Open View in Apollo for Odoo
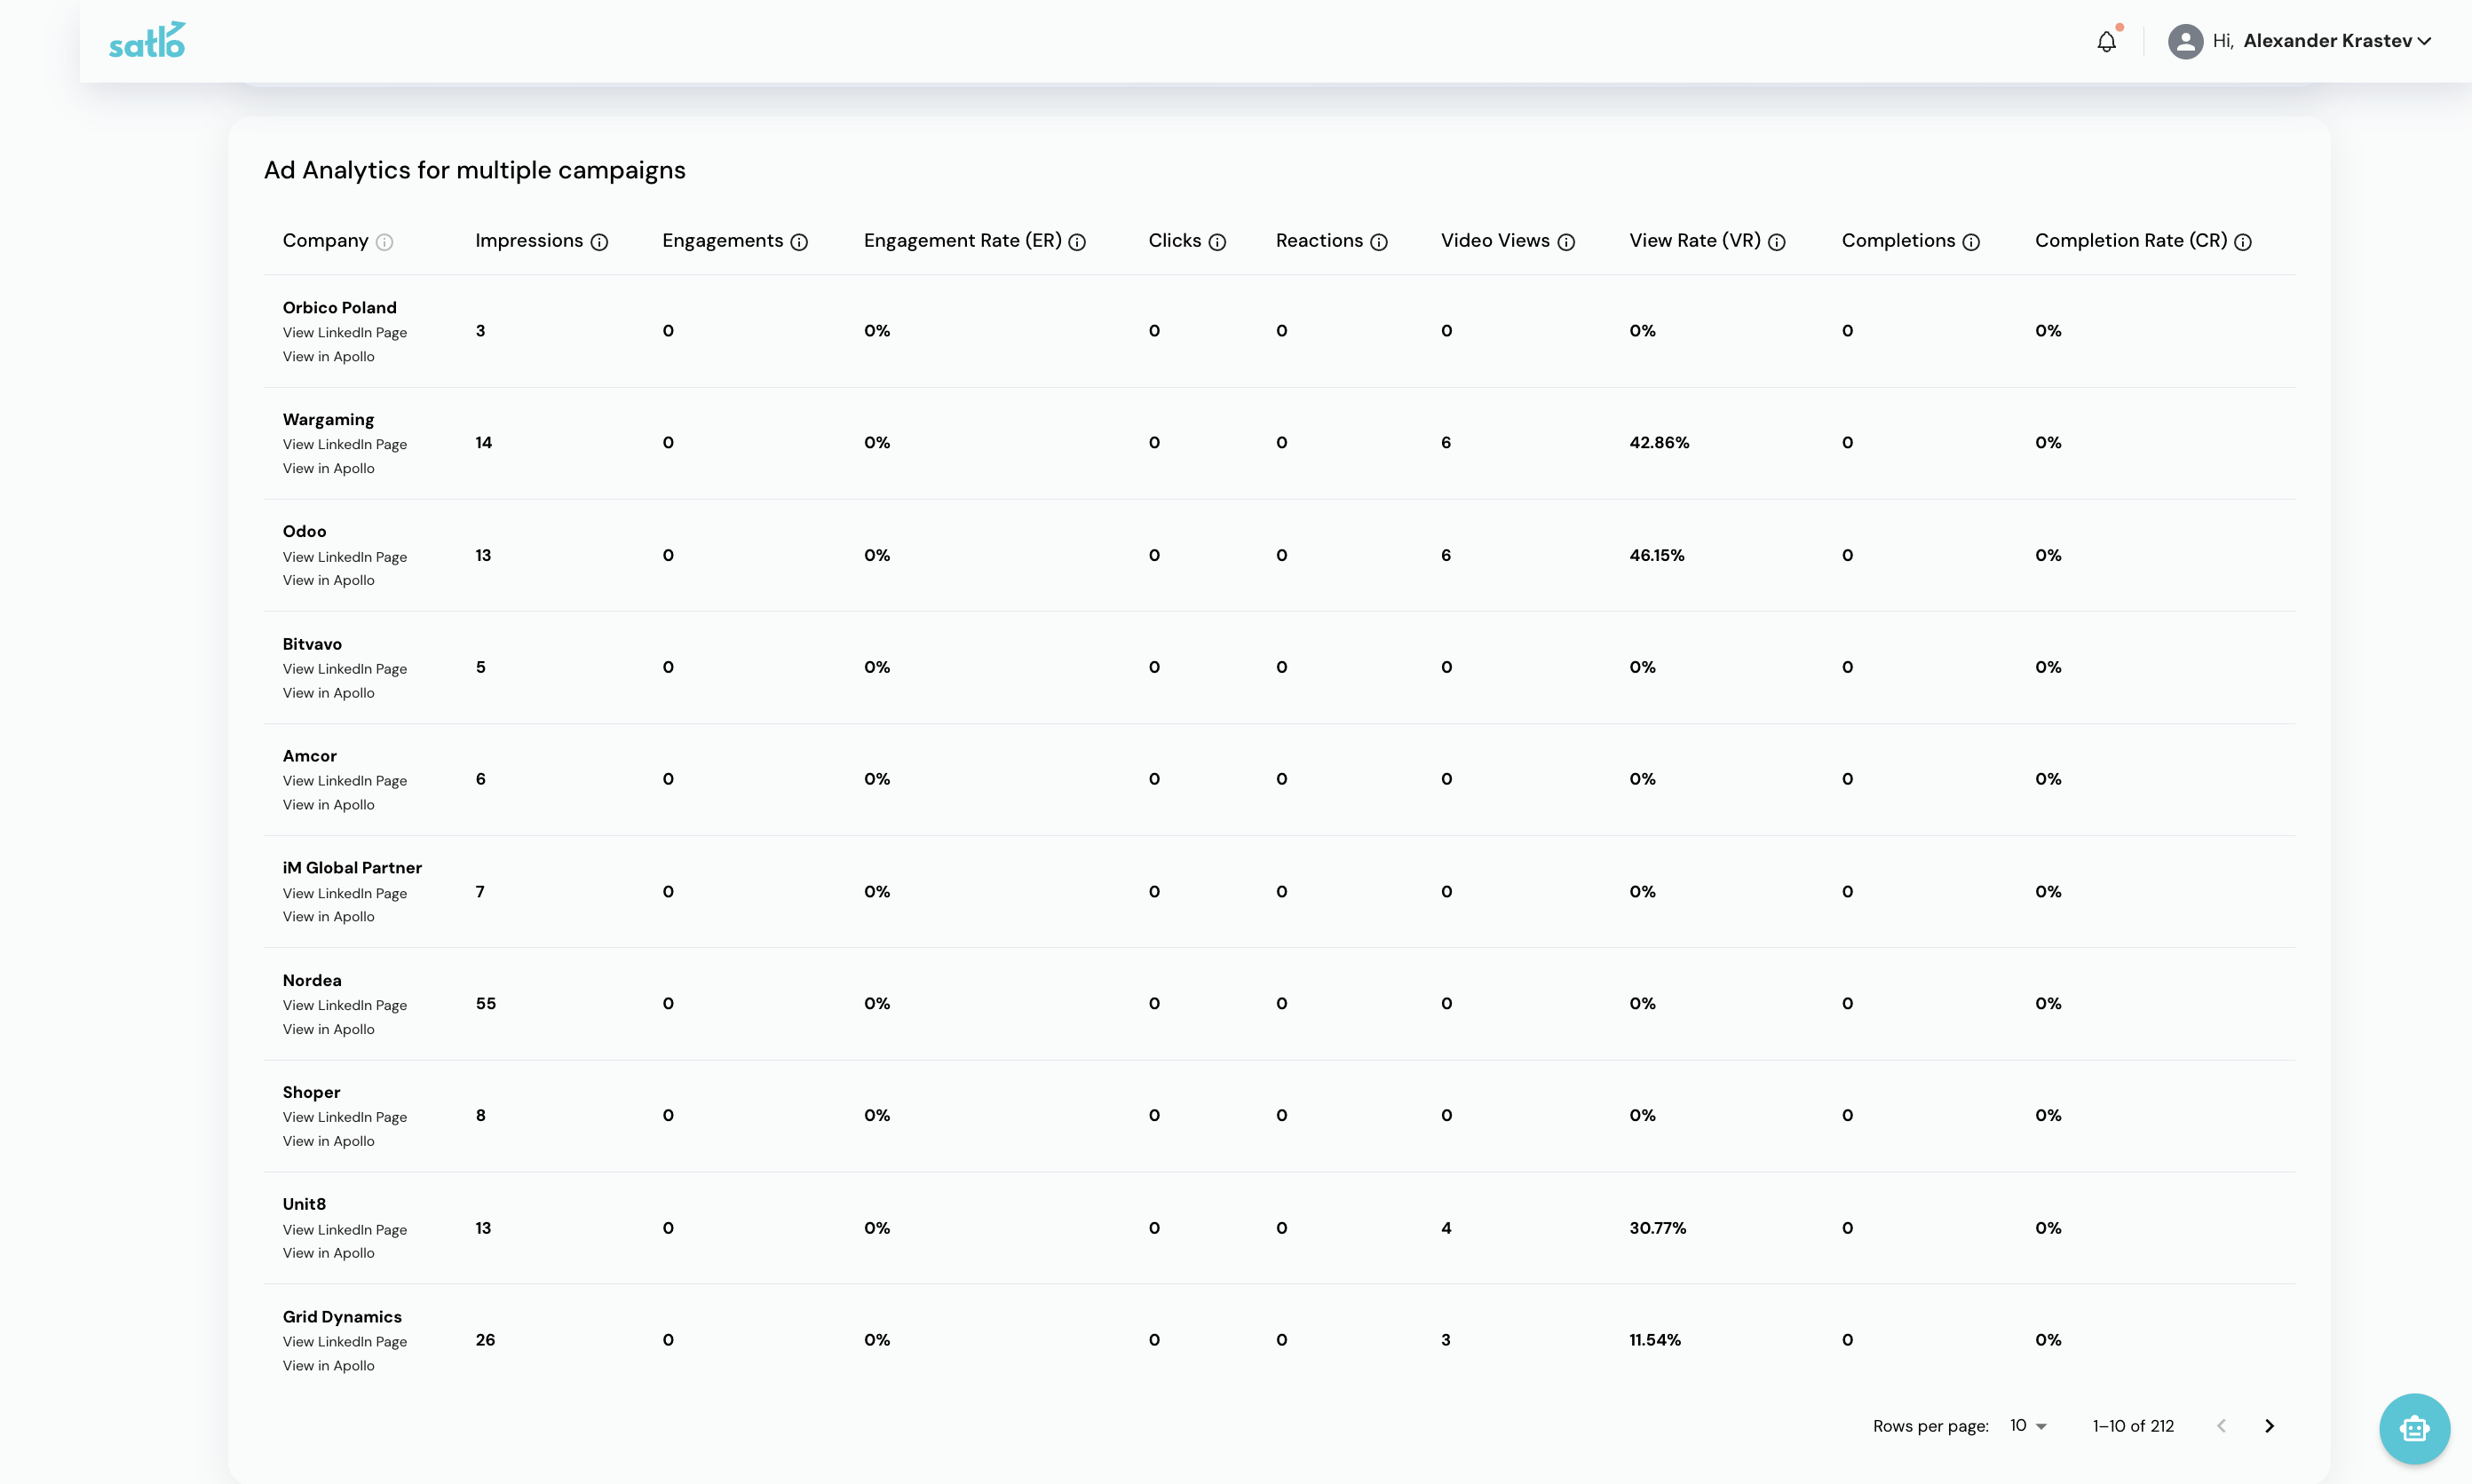The image size is (2472, 1484). [x=329, y=580]
